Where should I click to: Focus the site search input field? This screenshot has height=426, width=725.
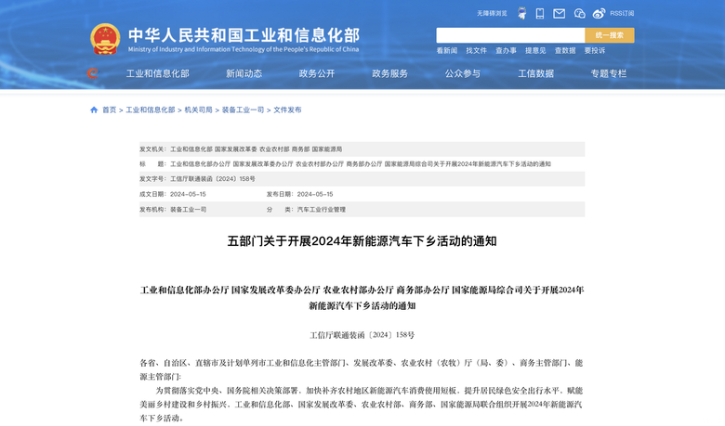(510, 35)
